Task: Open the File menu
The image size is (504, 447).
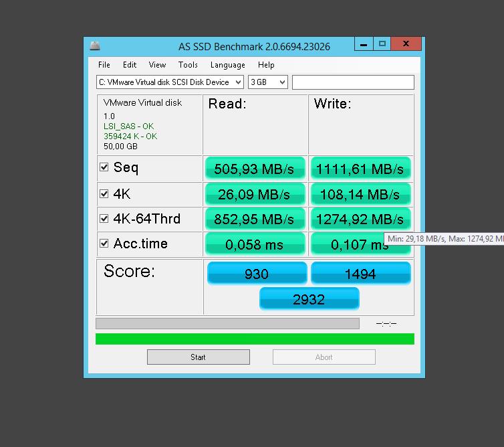Action: pyautogui.click(x=104, y=65)
